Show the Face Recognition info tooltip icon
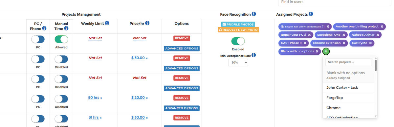This screenshot has height=127, width=394. [x=254, y=14]
